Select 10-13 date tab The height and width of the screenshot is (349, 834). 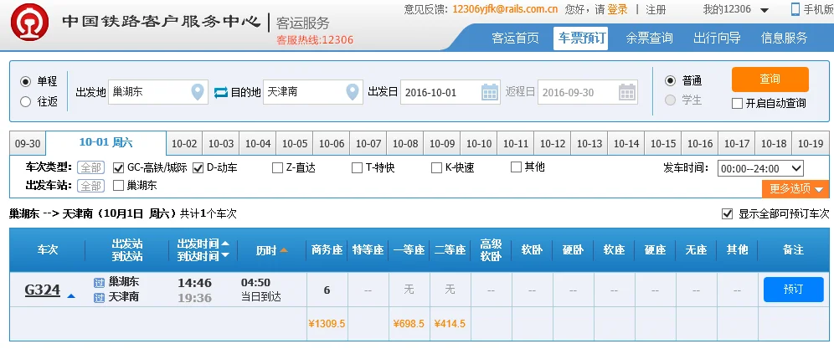(x=589, y=144)
